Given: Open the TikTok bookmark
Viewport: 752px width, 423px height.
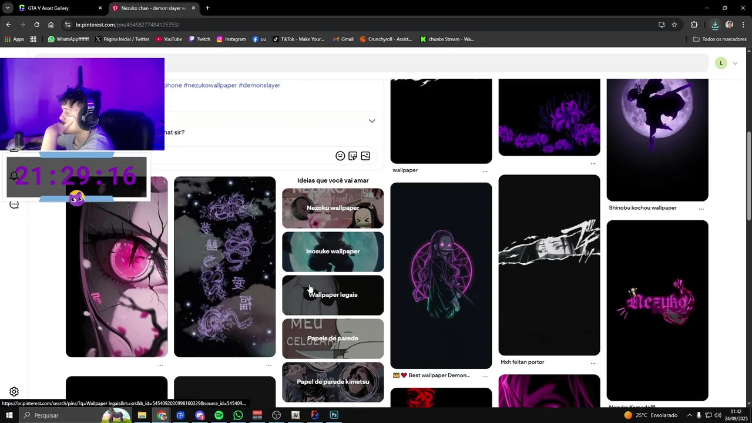Looking at the screenshot, I should [298, 39].
